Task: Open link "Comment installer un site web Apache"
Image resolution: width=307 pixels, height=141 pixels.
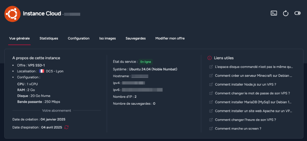Action: tap(254, 111)
